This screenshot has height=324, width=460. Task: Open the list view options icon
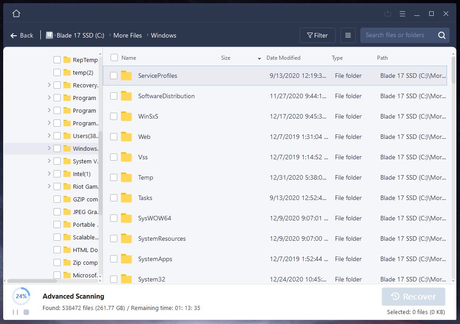click(x=348, y=35)
